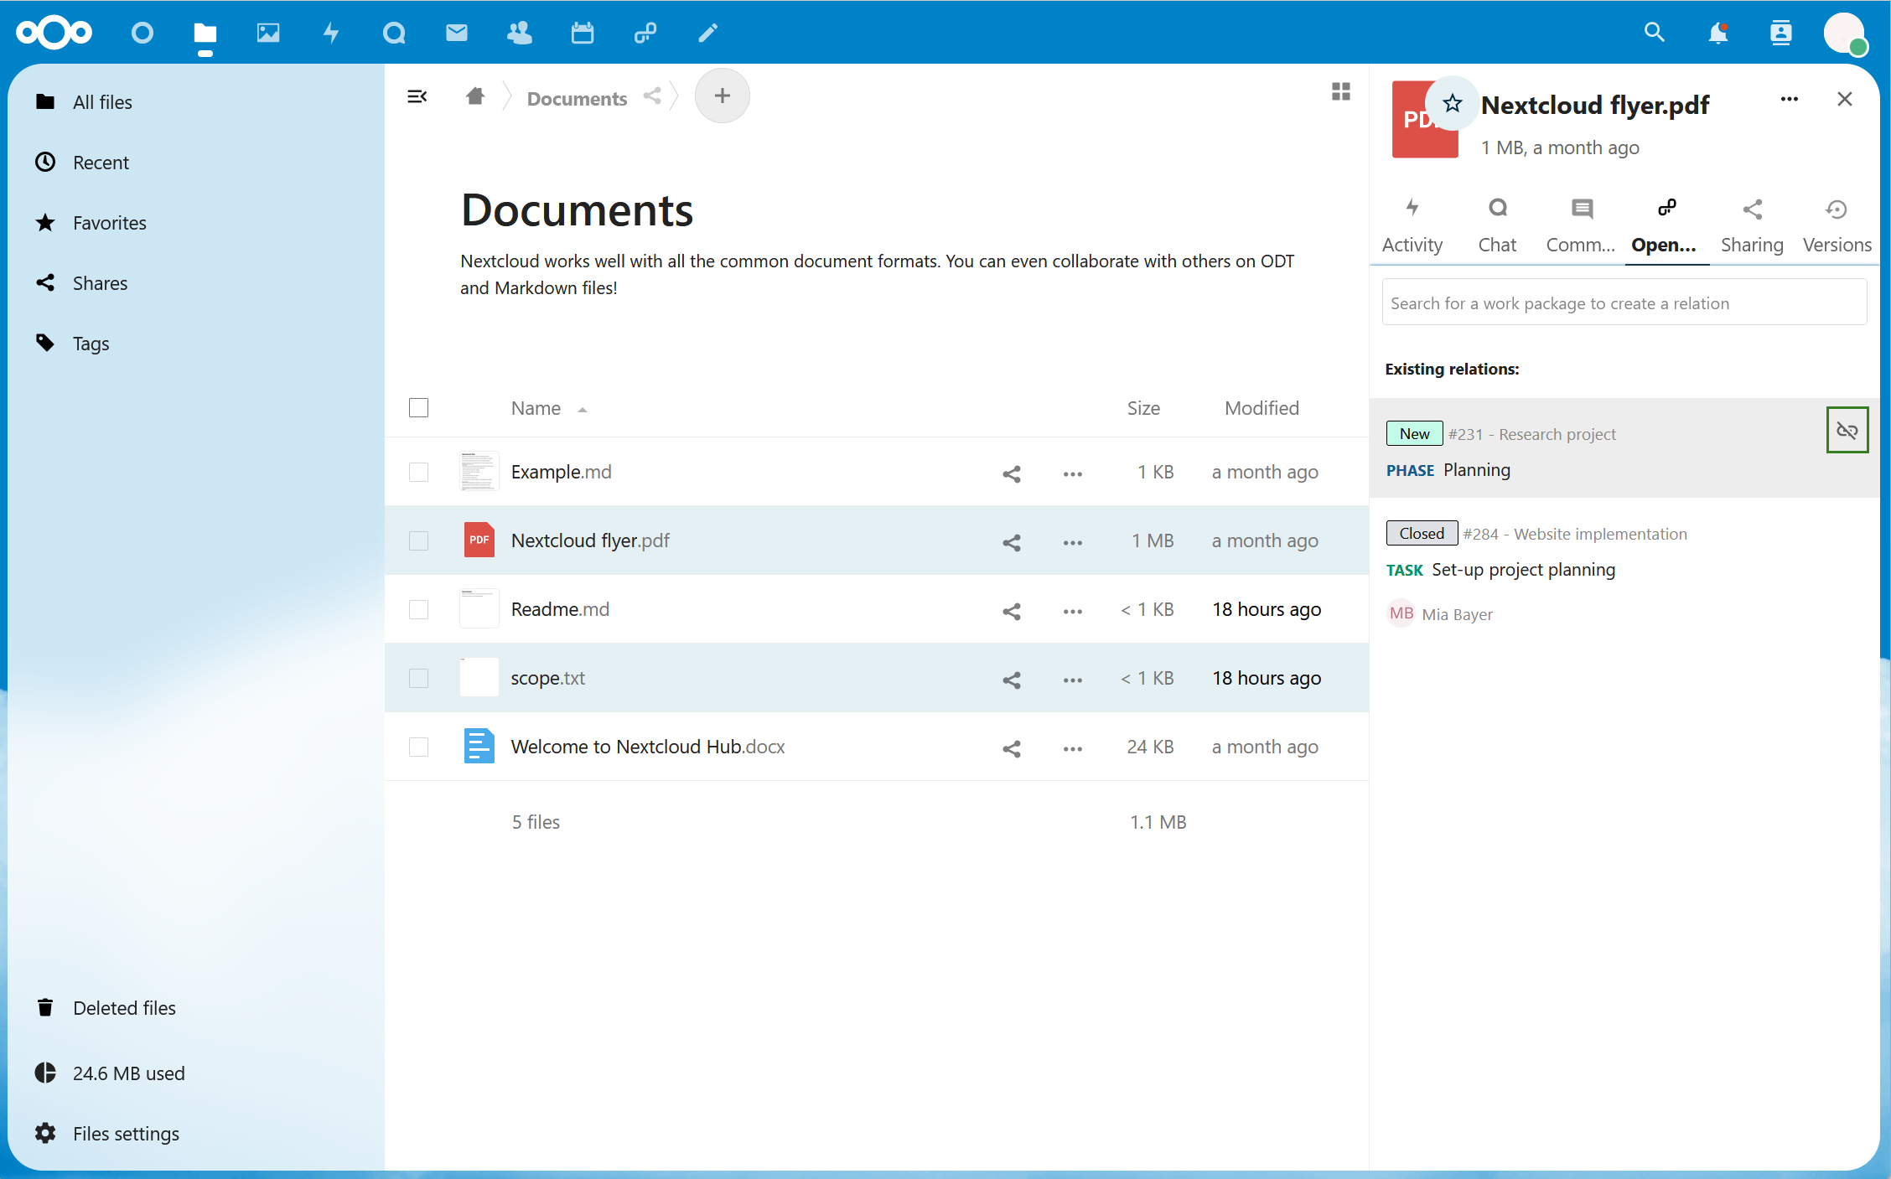The image size is (1891, 1179).
Task: Switch to the Activity tab
Action: pos(1412,224)
